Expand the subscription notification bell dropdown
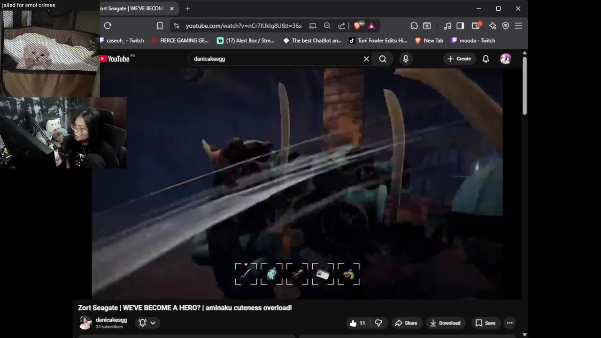 [x=147, y=323]
